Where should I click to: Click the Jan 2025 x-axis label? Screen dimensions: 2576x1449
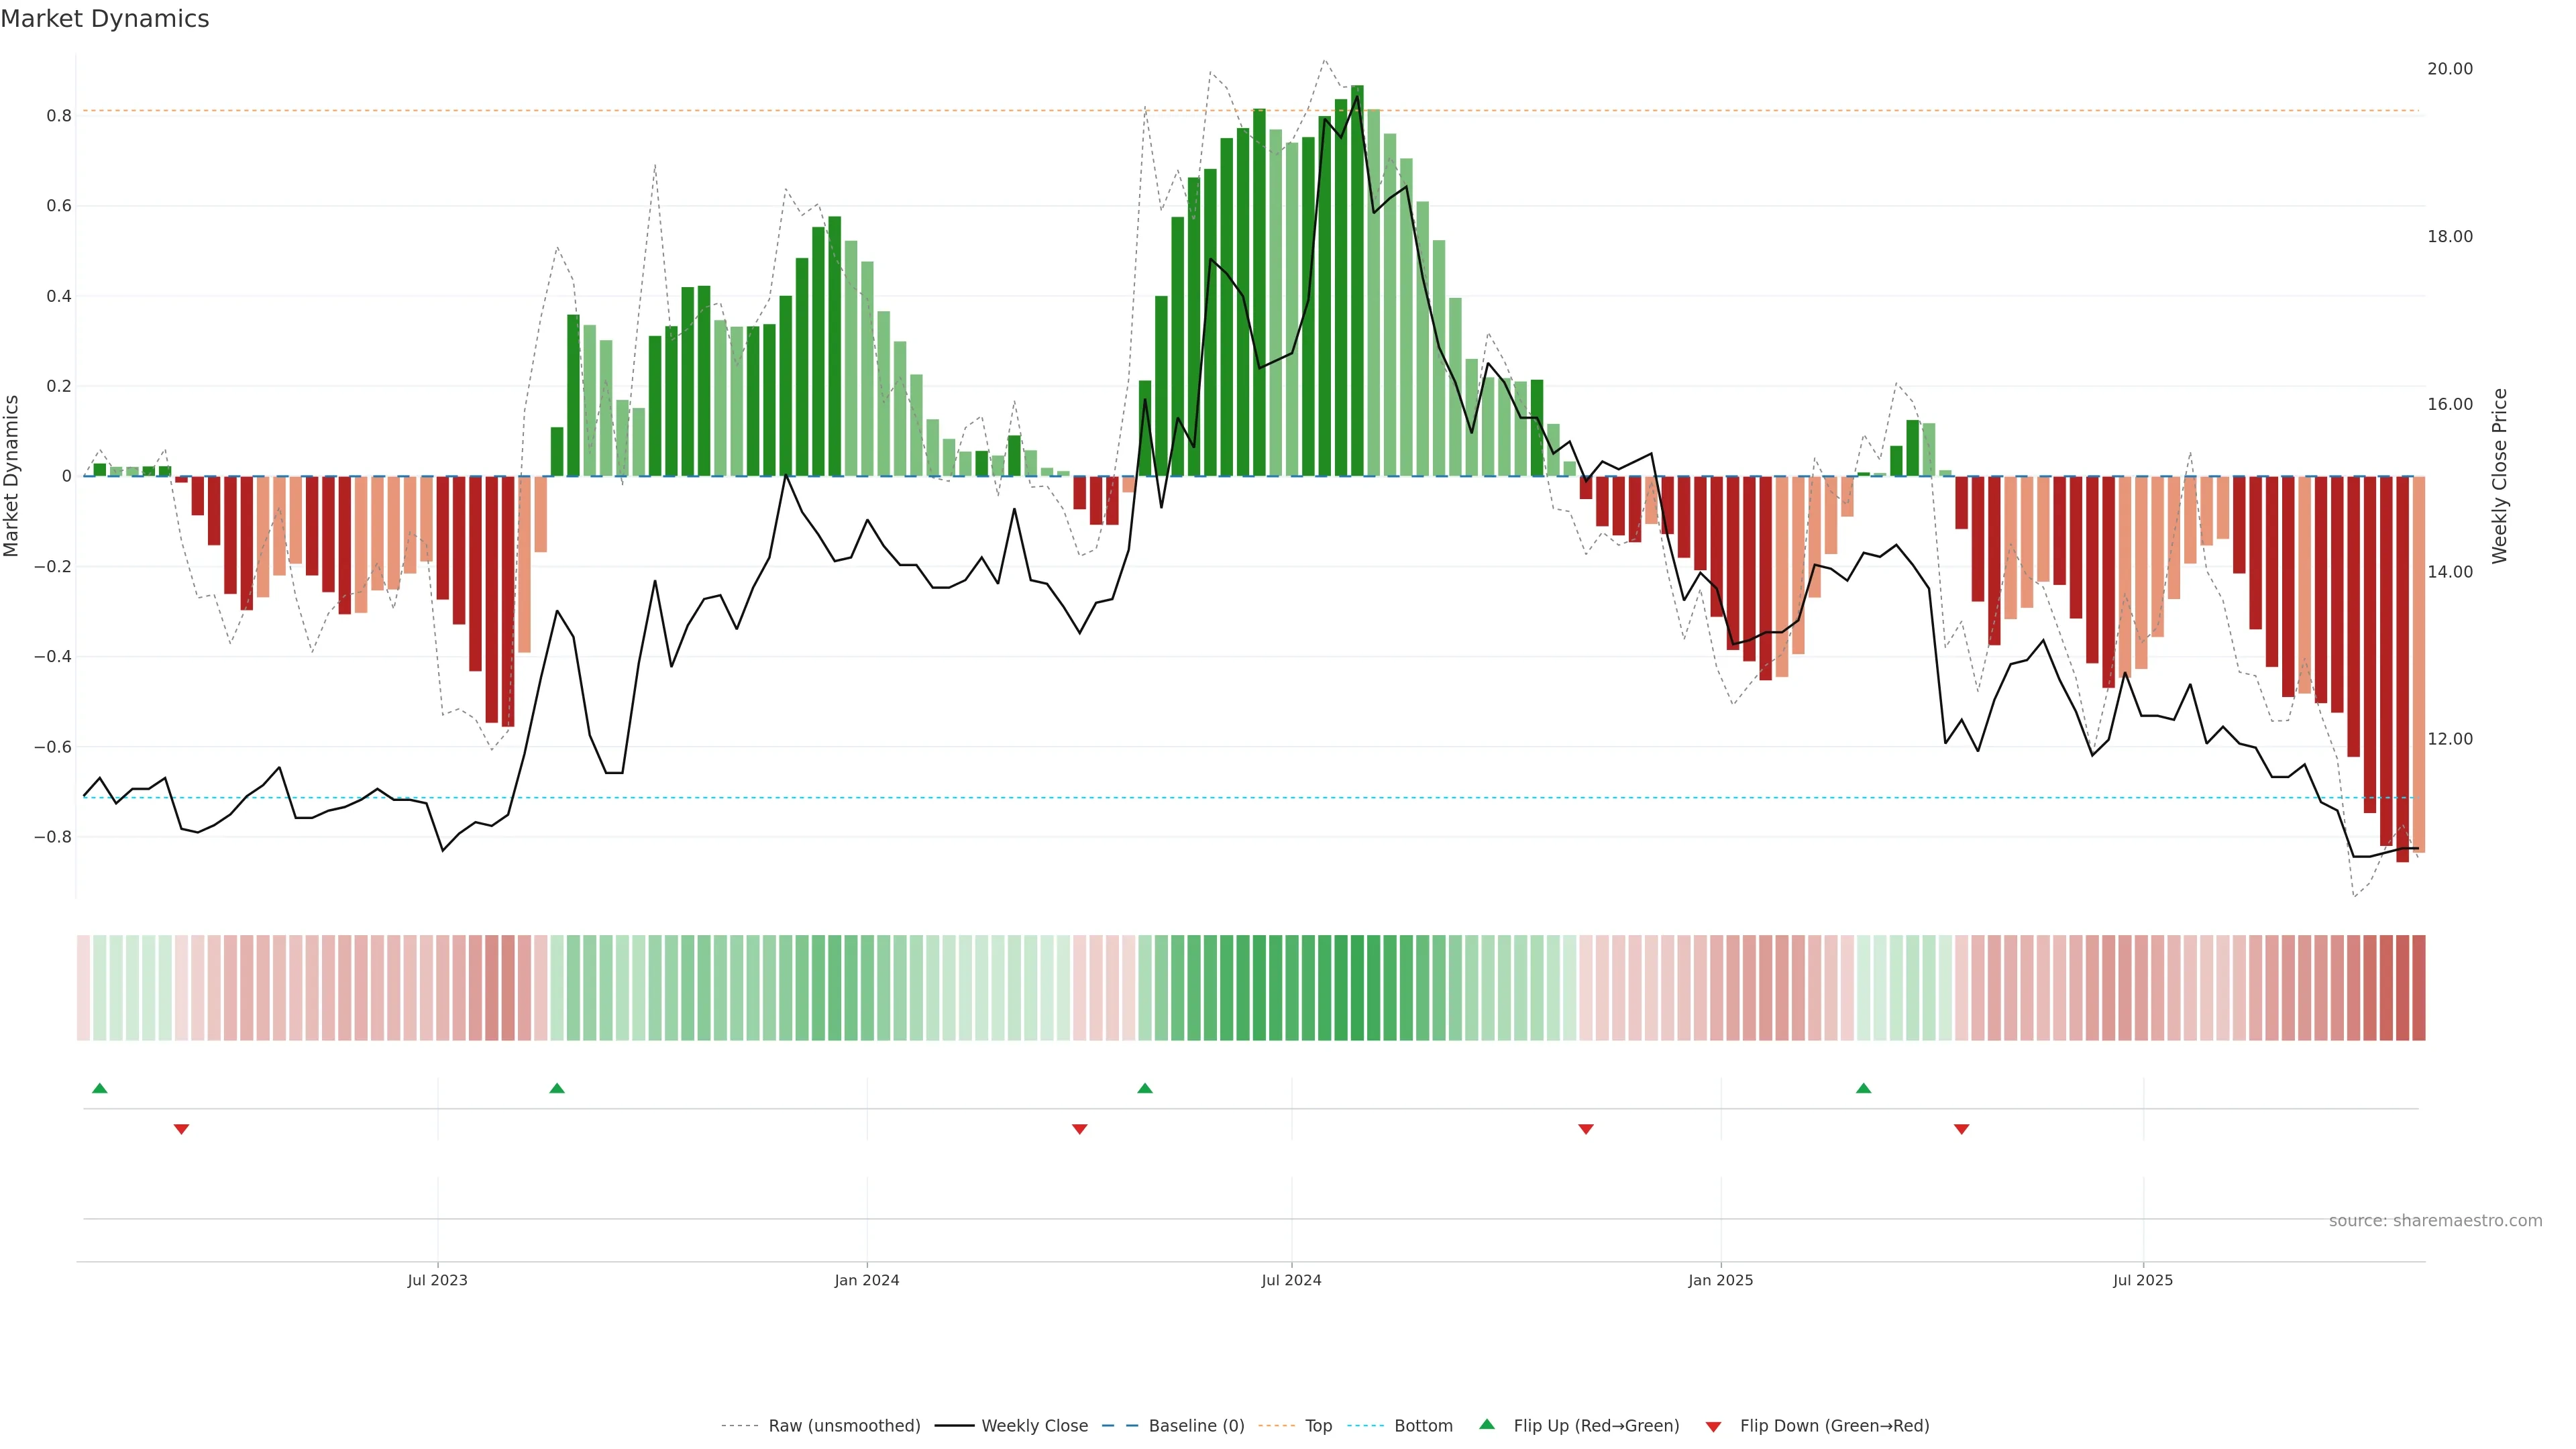1720,1280
